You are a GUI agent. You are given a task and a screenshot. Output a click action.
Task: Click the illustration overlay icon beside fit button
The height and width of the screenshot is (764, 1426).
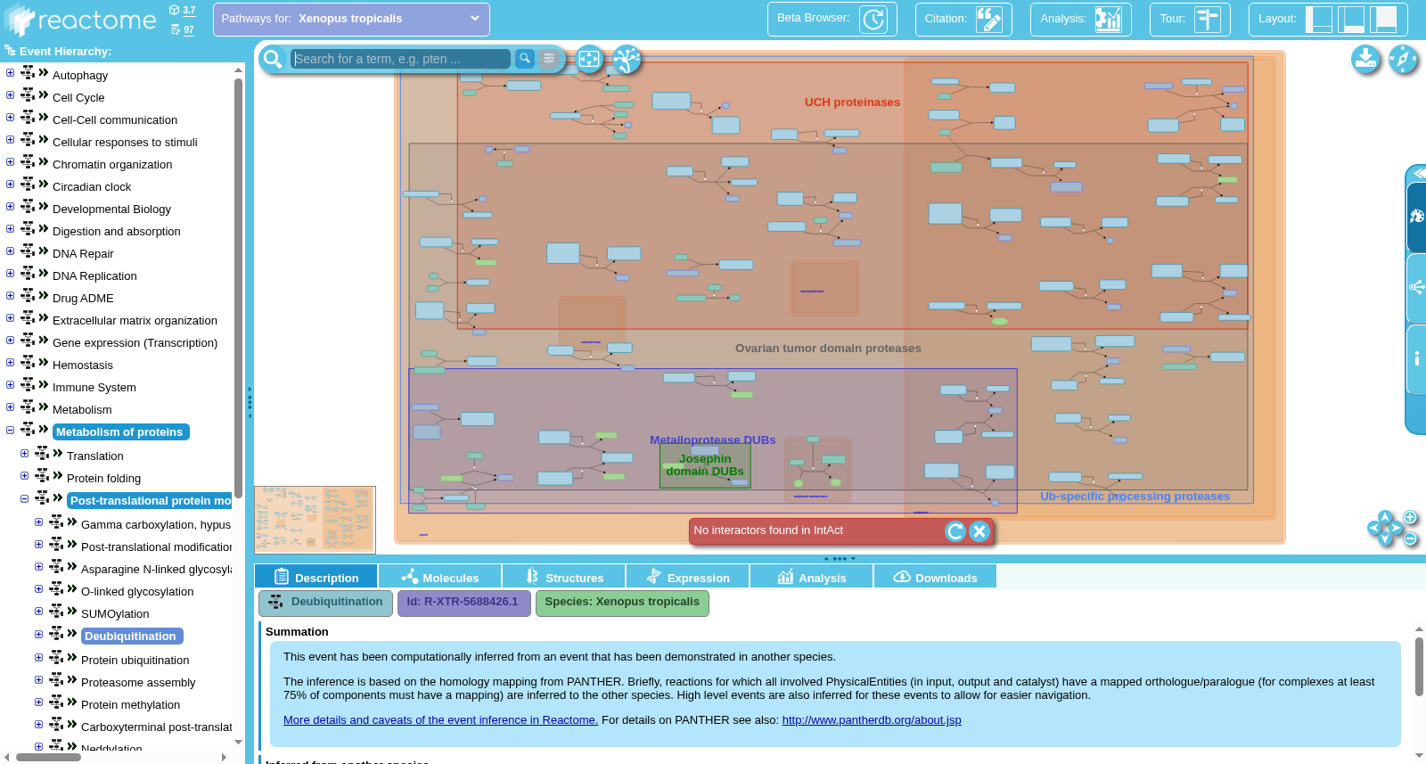(627, 60)
